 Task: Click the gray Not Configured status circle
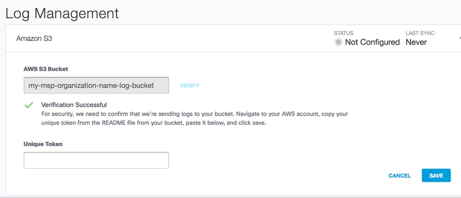tap(338, 42)
